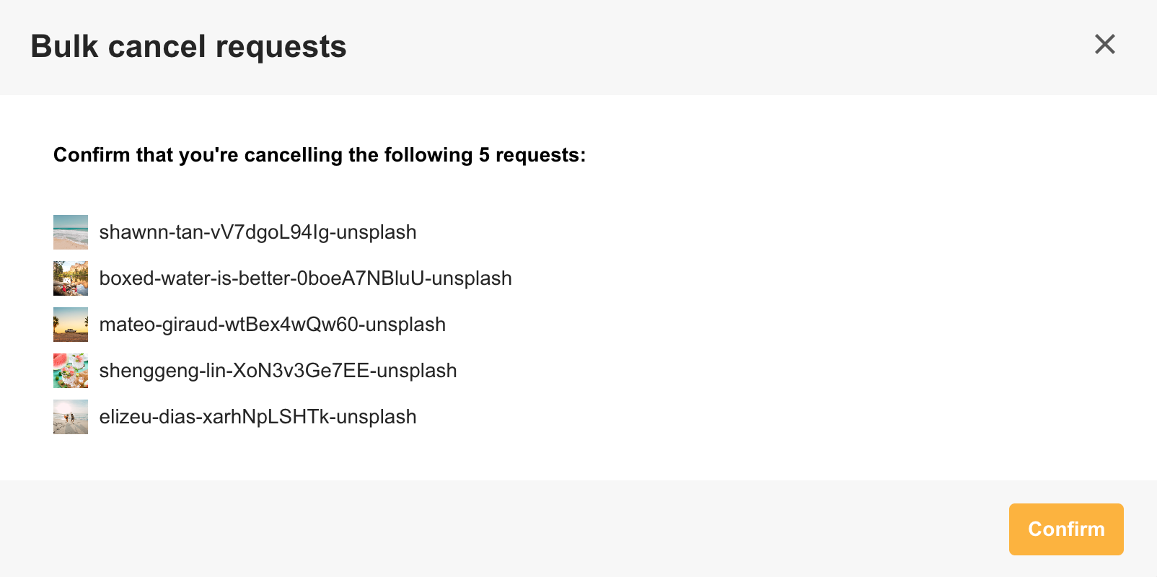This screenshot has height=577, width=1157.
Task: Select the elizeu-dias-xarhNpLSHTk-unsplash file name
Action: click(258, 417)
